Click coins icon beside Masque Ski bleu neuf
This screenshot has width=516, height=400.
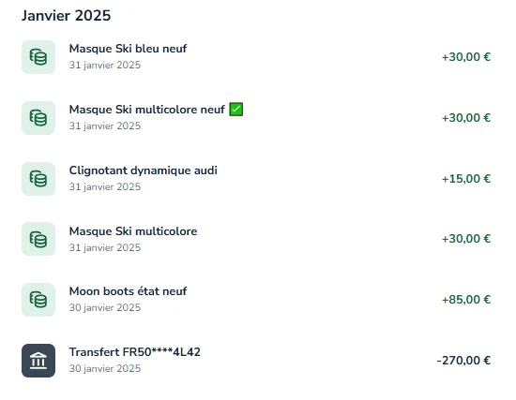click(38, 57)
